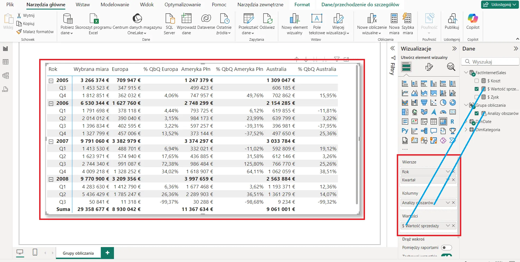Open Skoroszyt programu Excel data source
The image size is (520, 262).
(x=93, y=19)
